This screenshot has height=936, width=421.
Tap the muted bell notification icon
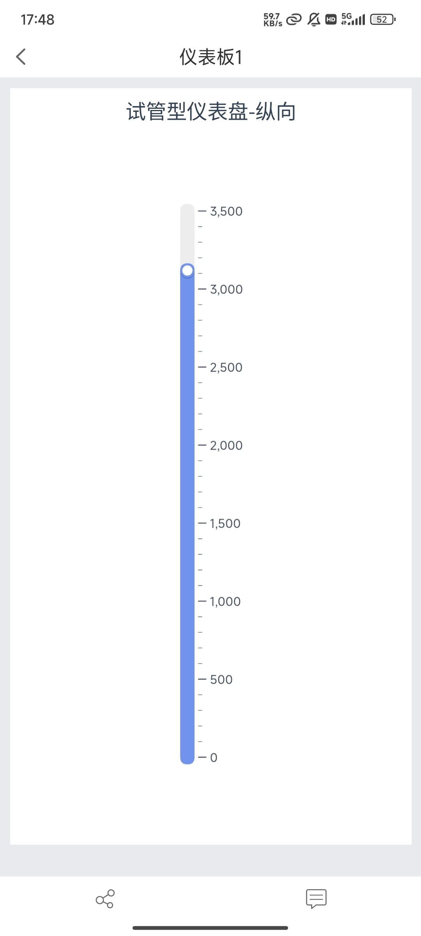point(314,19)
